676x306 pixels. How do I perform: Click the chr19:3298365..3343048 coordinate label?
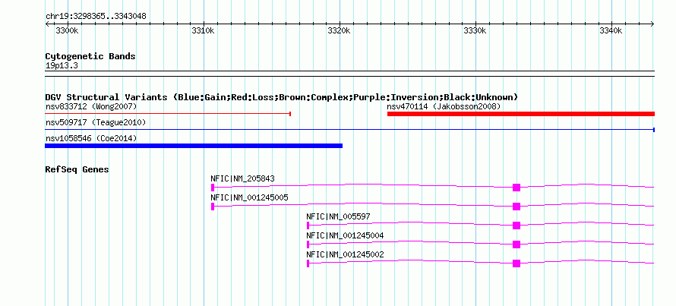click(96, 17)
